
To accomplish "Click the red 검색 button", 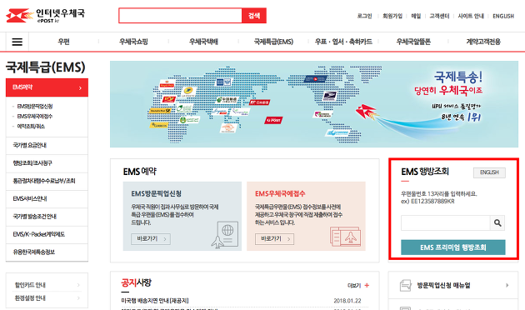I will [254, 15].
